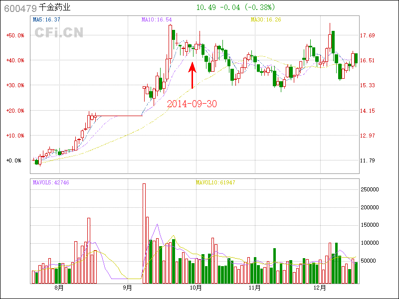399x299 pixels.
Task: Select the tallest red volume bar in September
Action: 144,233
